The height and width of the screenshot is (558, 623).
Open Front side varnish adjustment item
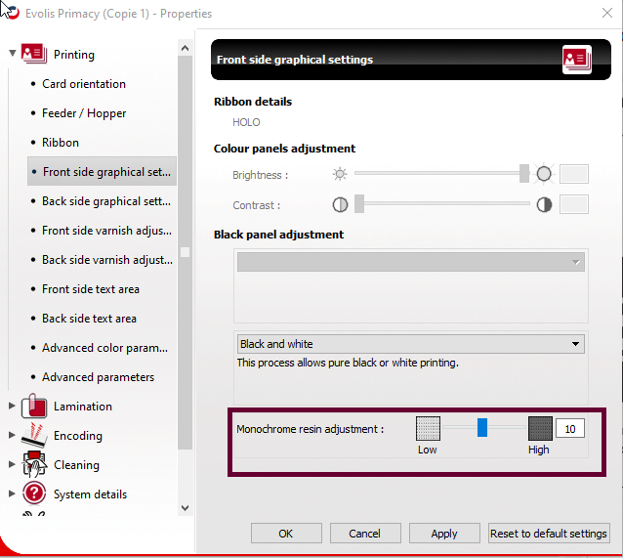point(106,231)
